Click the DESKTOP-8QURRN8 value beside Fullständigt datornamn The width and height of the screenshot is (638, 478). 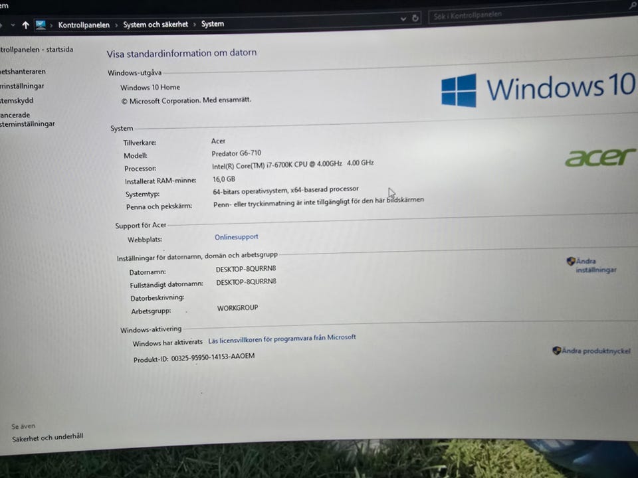pyautogui.click(x=246, y=281)
